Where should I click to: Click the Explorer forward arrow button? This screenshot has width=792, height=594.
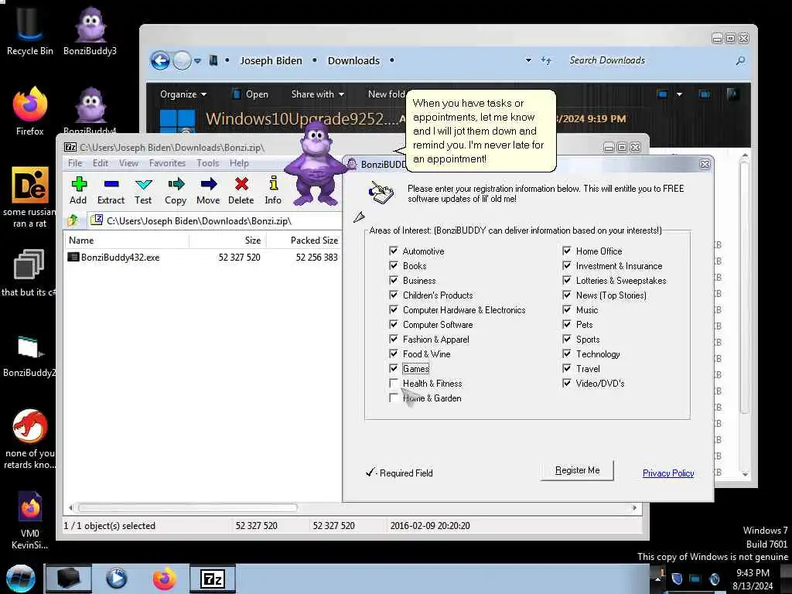182,60
